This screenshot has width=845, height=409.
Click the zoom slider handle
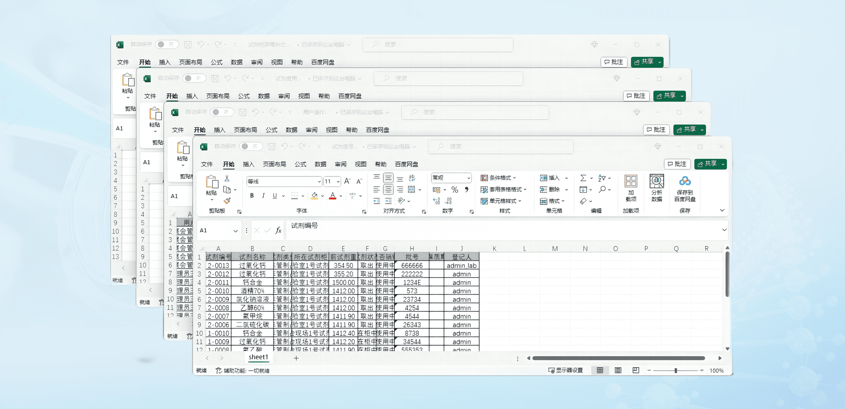coord(676,370)
